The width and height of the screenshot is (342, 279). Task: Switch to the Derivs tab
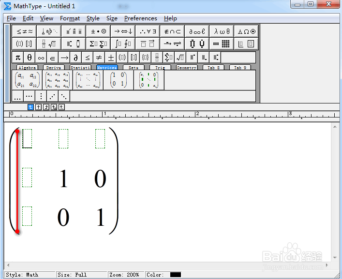pos(54,68)
